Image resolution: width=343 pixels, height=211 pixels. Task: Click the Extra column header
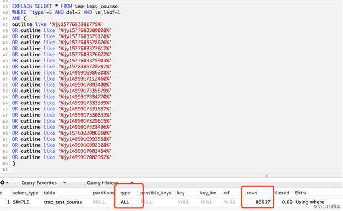tap(301, 193)
